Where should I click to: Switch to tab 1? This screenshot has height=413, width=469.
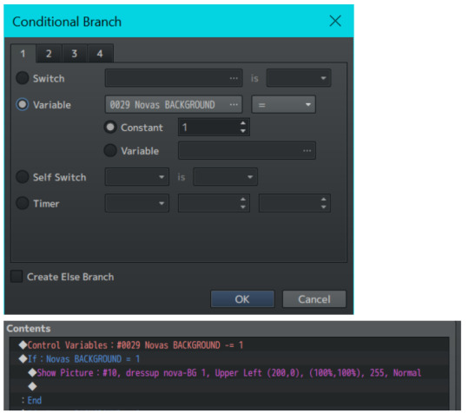click(x=23, y=54)
